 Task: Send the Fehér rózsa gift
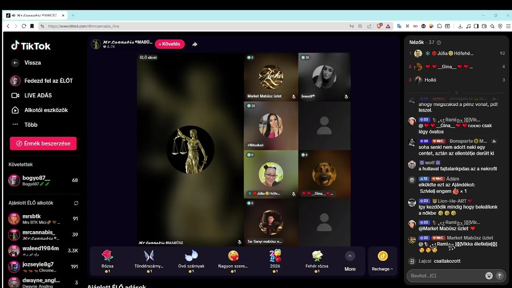point(317,261)
